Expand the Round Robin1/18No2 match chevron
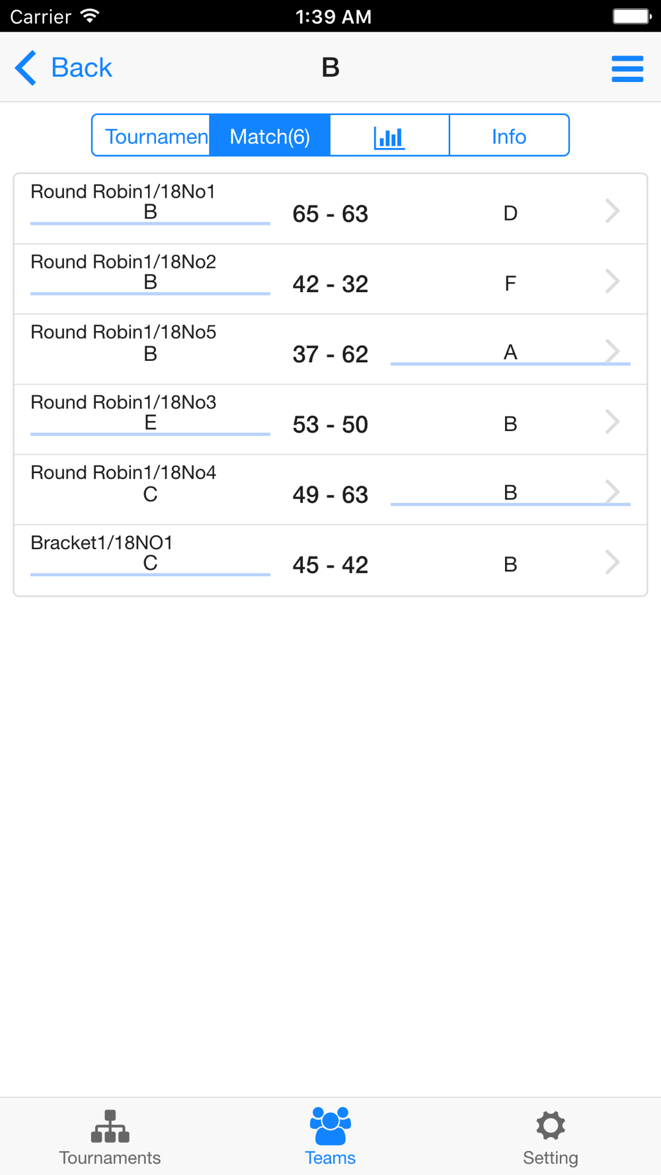661x1175 pixels. click(613, 282)
